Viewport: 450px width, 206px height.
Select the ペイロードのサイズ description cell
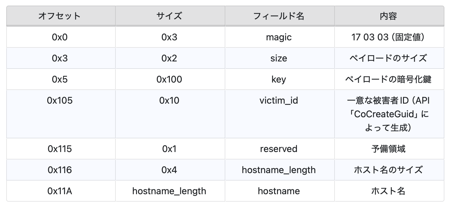click(388, 58)
